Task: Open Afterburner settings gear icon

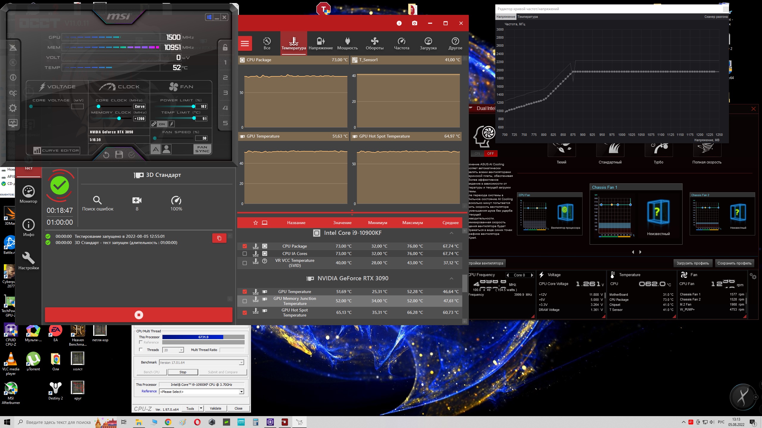Action: tap(13, 108)
